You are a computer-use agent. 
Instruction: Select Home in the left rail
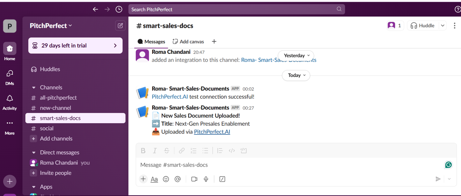click(x=10, y=51)
